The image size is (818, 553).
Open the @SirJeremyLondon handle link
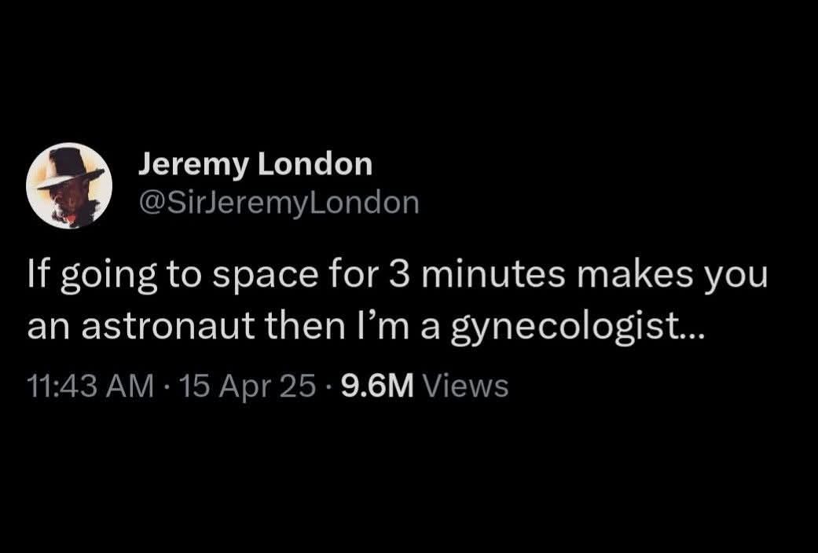279,203
